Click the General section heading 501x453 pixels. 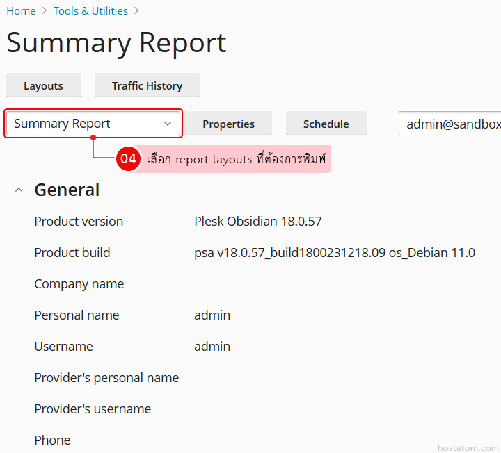point(67,190)
